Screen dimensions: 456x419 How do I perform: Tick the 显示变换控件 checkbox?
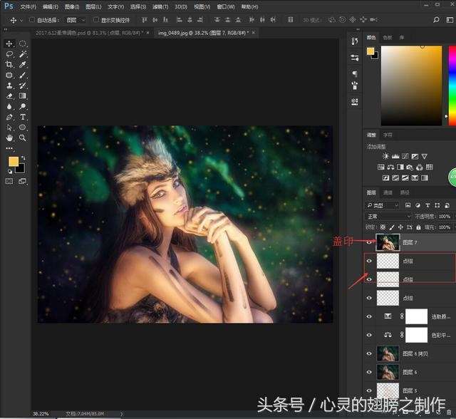click(96, 20)
